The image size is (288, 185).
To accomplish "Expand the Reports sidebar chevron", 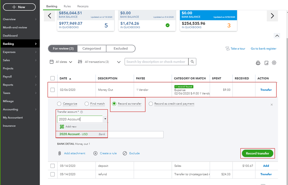I will (36, 85).
